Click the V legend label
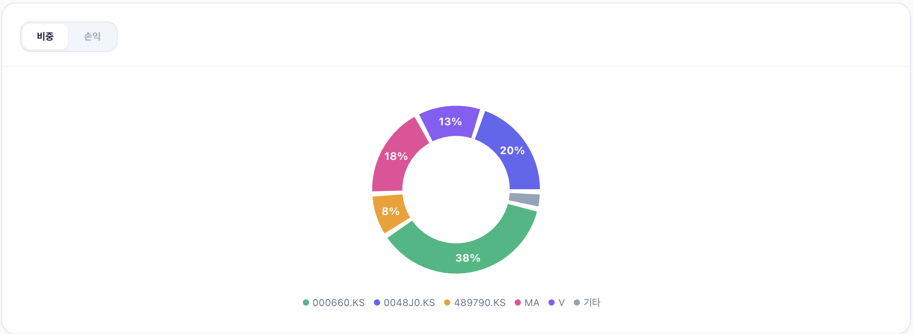This screenshot has width=913, height=334. (x=561, y=303)
